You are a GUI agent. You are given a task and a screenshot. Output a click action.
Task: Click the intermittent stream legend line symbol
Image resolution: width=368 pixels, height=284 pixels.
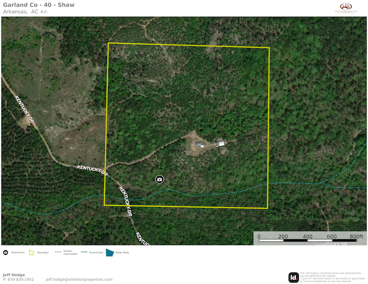point(58,252)
